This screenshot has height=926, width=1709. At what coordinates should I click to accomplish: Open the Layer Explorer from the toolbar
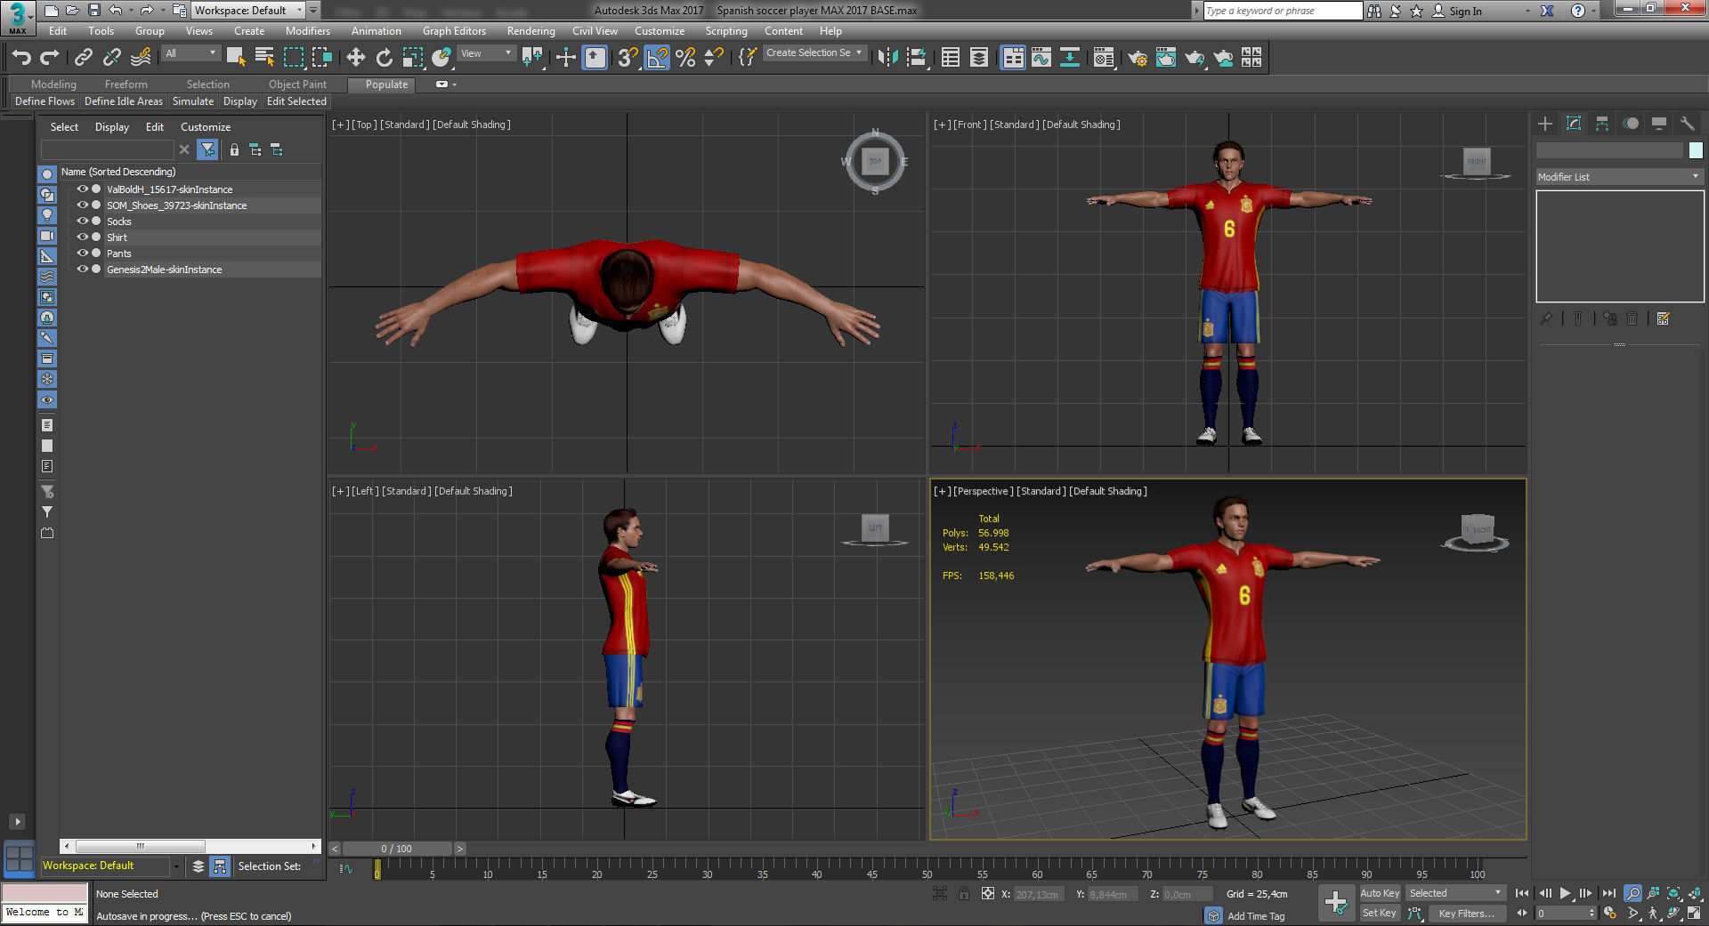(979, 58)
